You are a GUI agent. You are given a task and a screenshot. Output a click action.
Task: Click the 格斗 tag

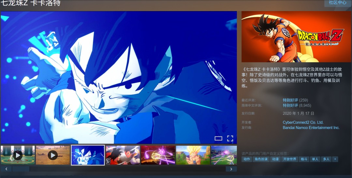(x=304, y=159)
